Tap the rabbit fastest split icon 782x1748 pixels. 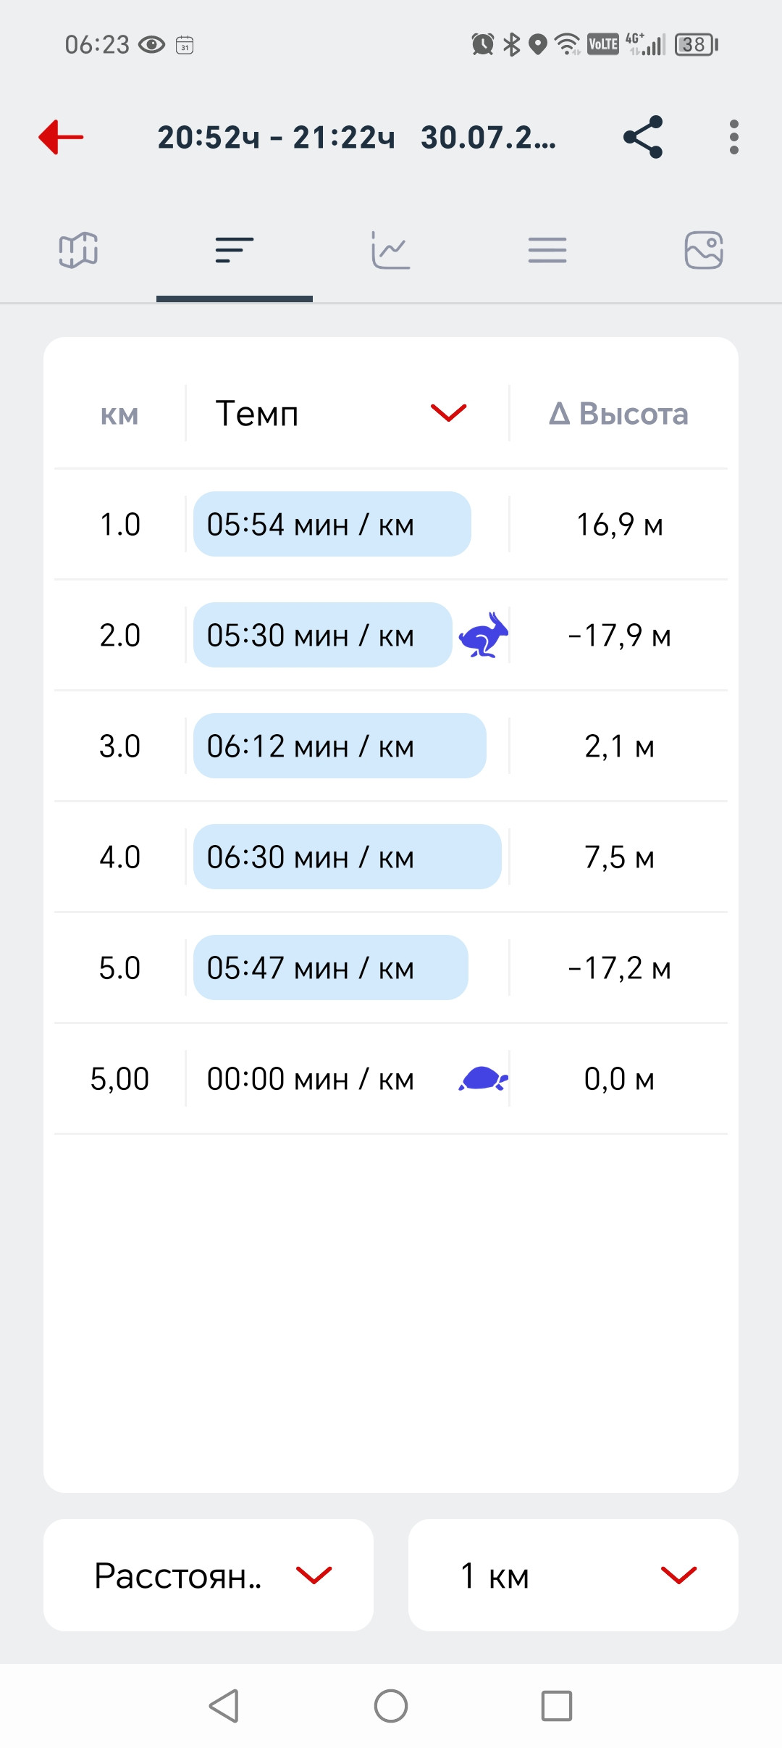point(483,636)
